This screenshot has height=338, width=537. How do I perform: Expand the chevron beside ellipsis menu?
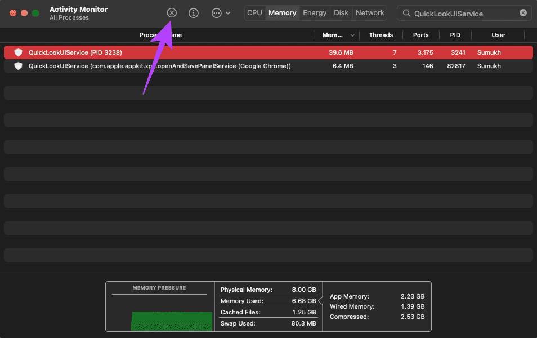pyautogui.click(x=228, y=13)
